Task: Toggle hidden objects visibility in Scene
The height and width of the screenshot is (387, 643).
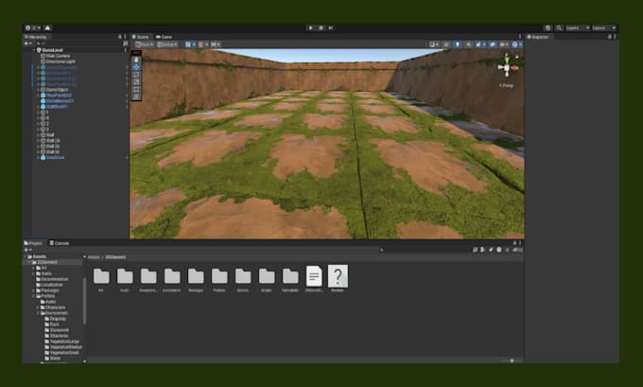Action: 492,44
